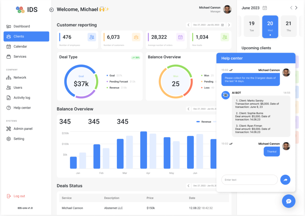Select Thursday 21 in the date strip
This screenshot has width=305, height=216.
pos(288,26)
